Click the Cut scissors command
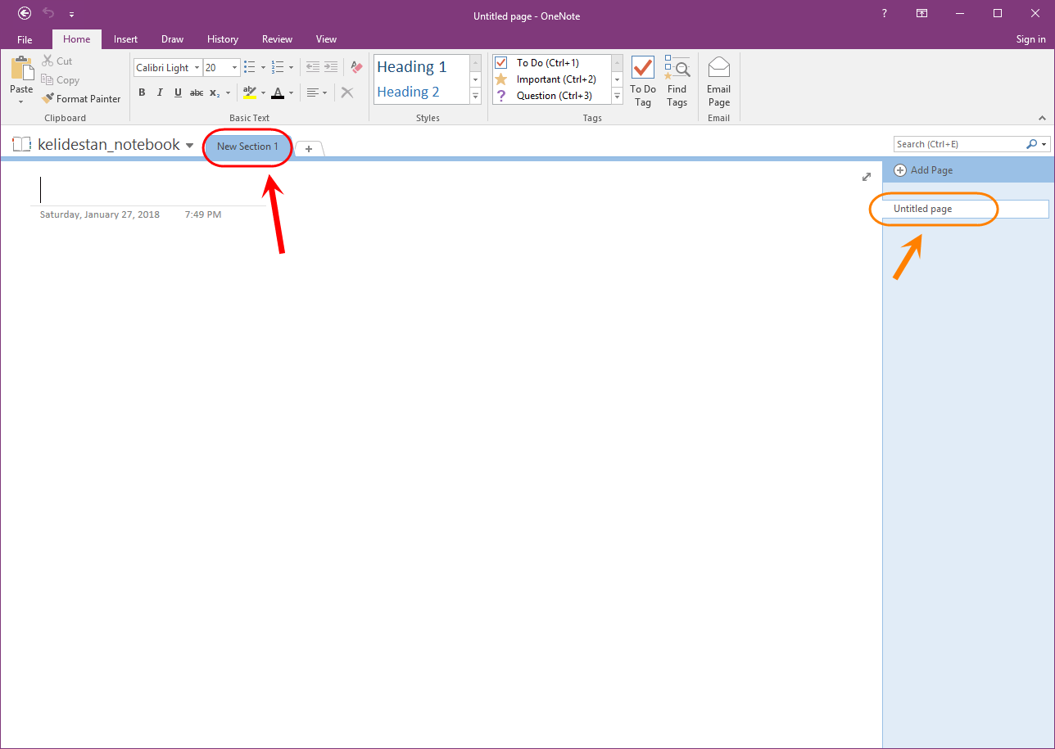 pyautogui.click(x=57, y=61)
